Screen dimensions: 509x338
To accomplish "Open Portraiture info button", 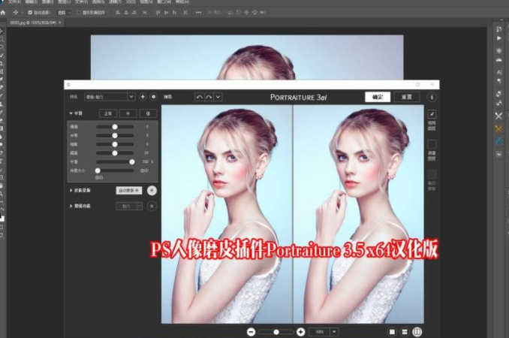I will click(432, 97).
